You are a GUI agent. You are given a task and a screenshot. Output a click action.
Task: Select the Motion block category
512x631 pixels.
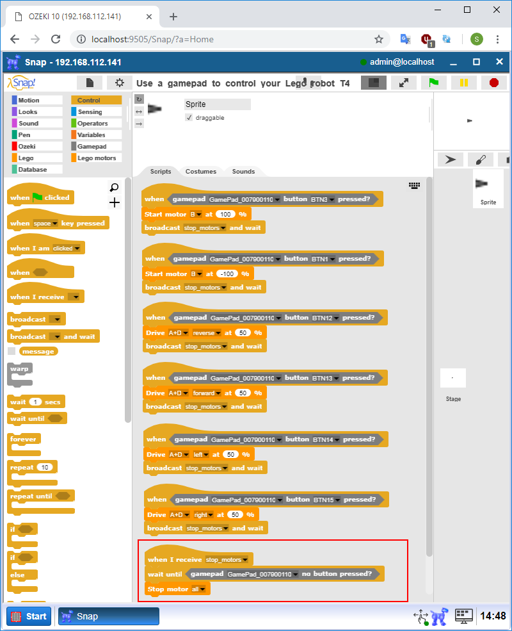coord(37,100)
